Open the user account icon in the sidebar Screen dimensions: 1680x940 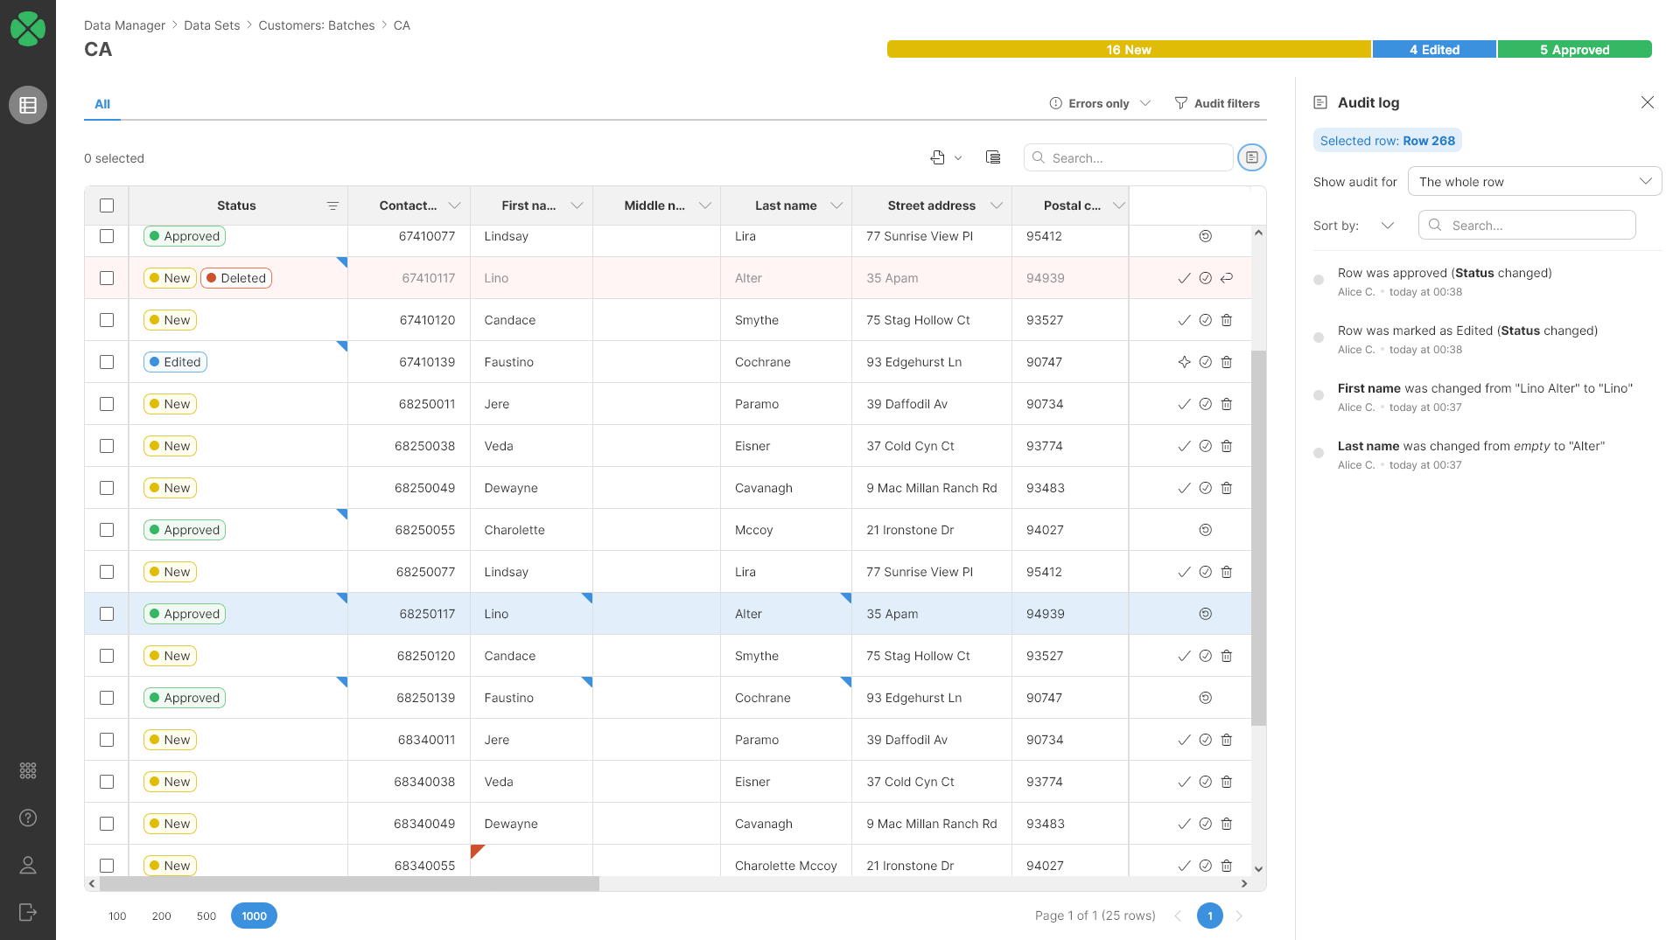click(x=27, y=865)
